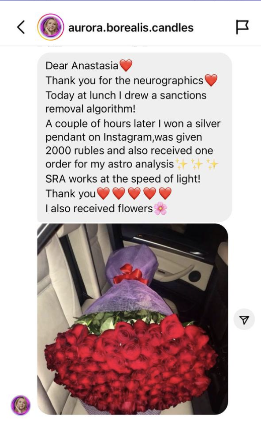Tap the red ribbon bow in photo
This screenshot has height=423, width=261.
pos(130,275)
